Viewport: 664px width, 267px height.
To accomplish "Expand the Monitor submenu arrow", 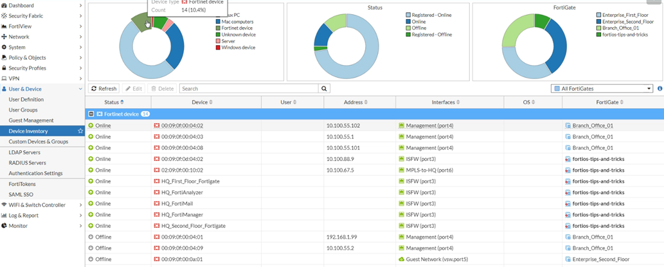I will click(80, 226).
